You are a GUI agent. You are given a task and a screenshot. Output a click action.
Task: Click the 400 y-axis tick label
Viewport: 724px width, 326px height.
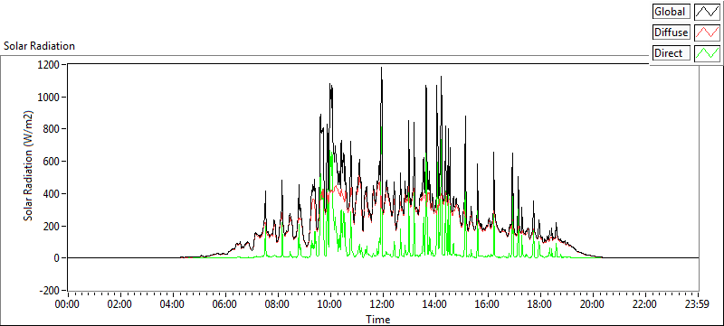[x=52, y=193]
